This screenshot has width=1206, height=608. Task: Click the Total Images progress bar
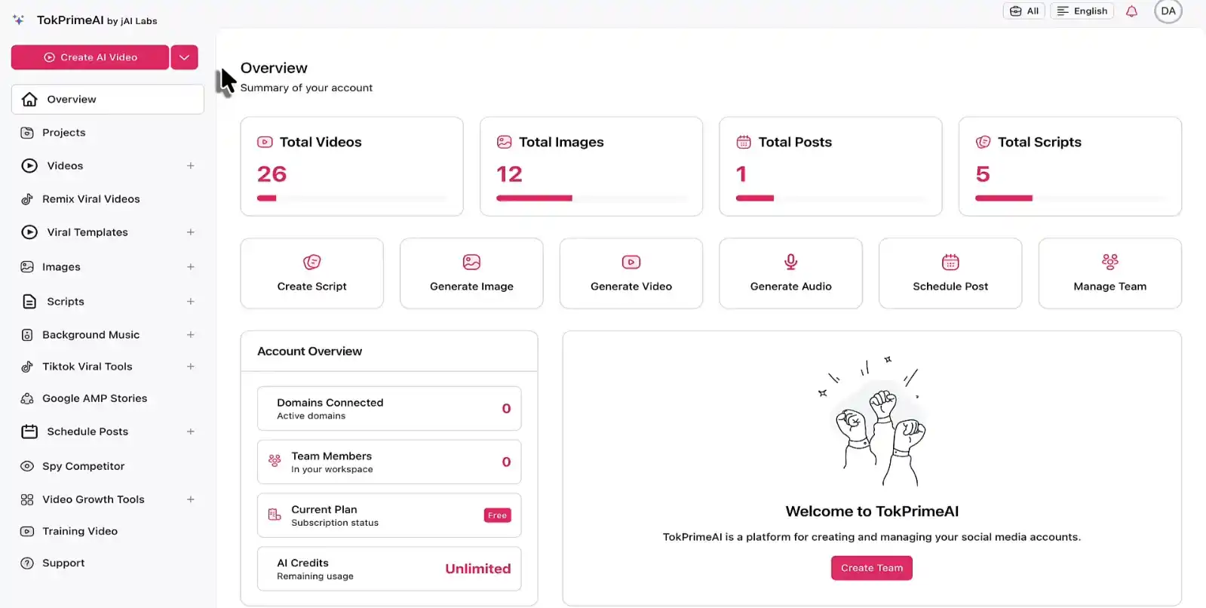tap(591, 198)
